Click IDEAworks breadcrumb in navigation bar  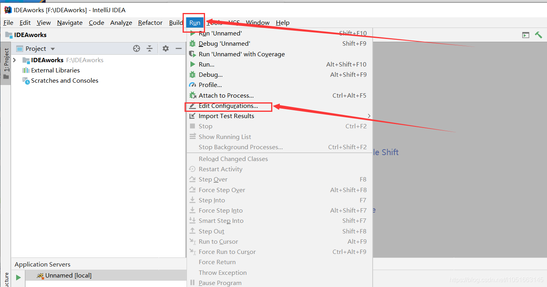[x=26, y=35]
